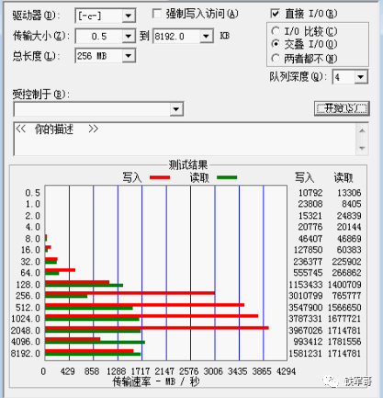Click the description box scroll down arrow

coord(362,148)
